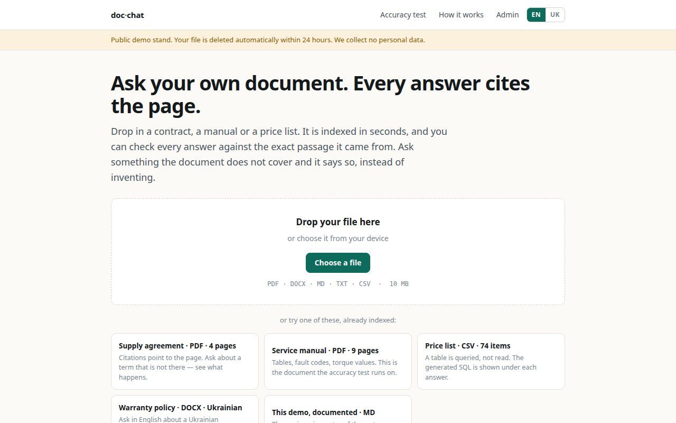
Task: Open the Admin link
Action: coord(508,15)
